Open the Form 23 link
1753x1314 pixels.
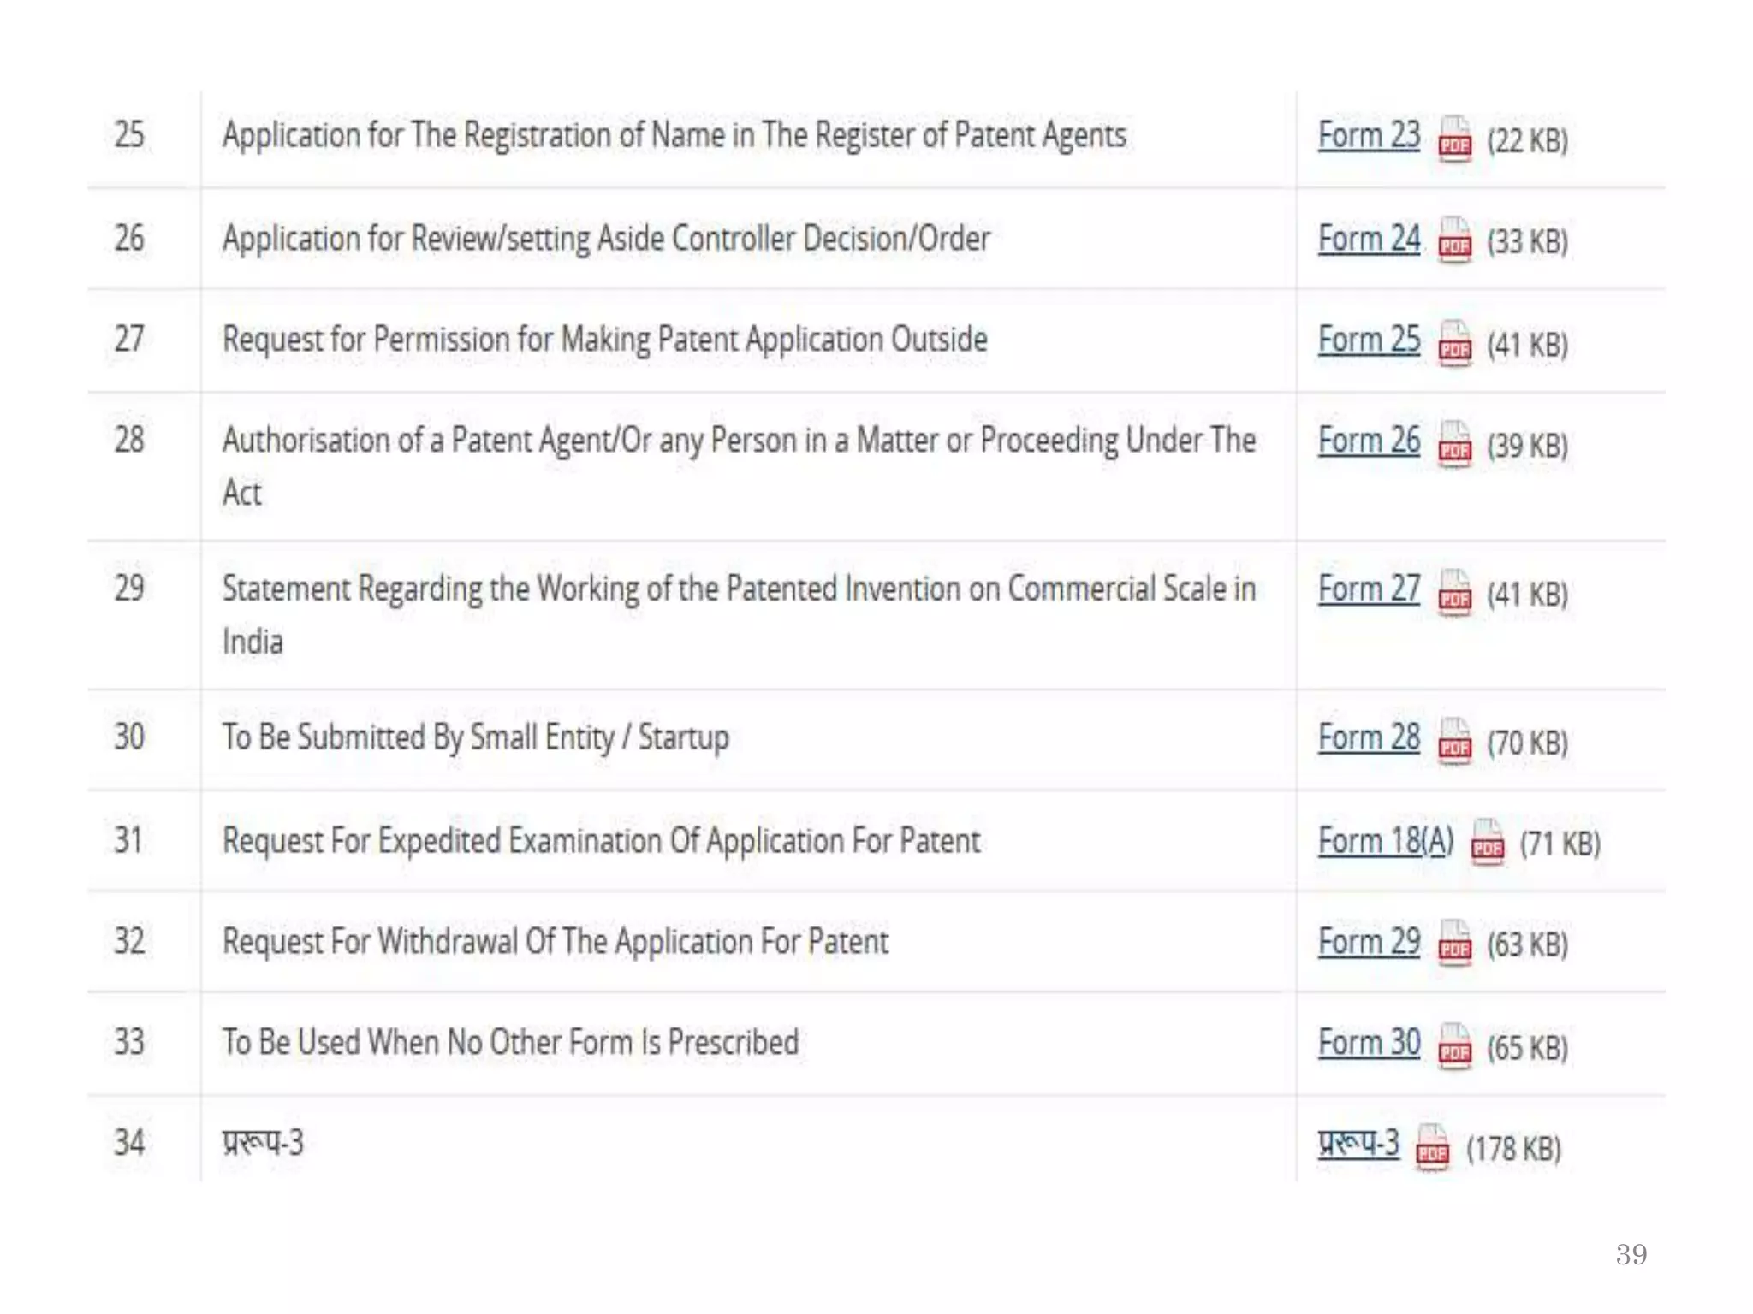[1369, 135]
